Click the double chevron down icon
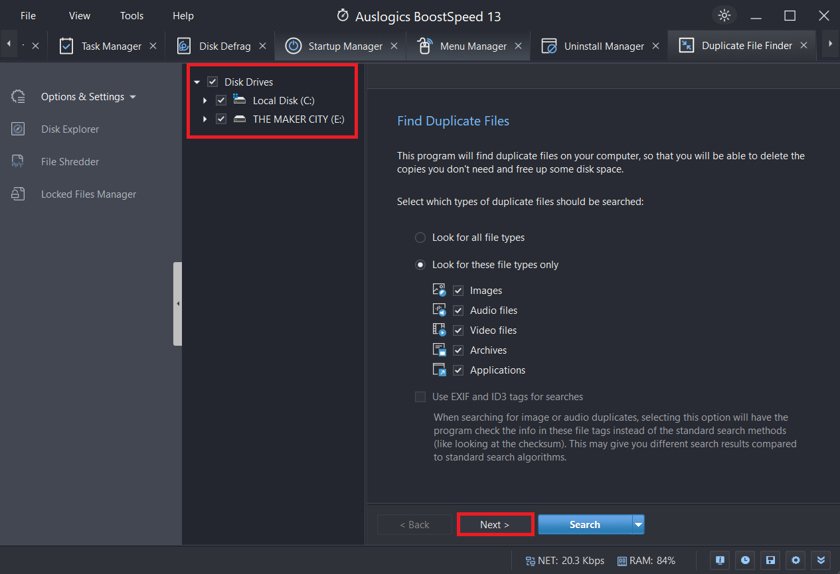 [x=821, y=560]
